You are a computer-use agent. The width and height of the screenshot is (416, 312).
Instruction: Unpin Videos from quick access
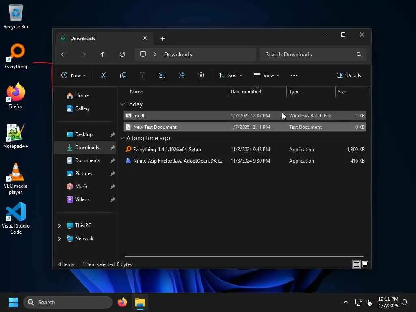point(113,199)
